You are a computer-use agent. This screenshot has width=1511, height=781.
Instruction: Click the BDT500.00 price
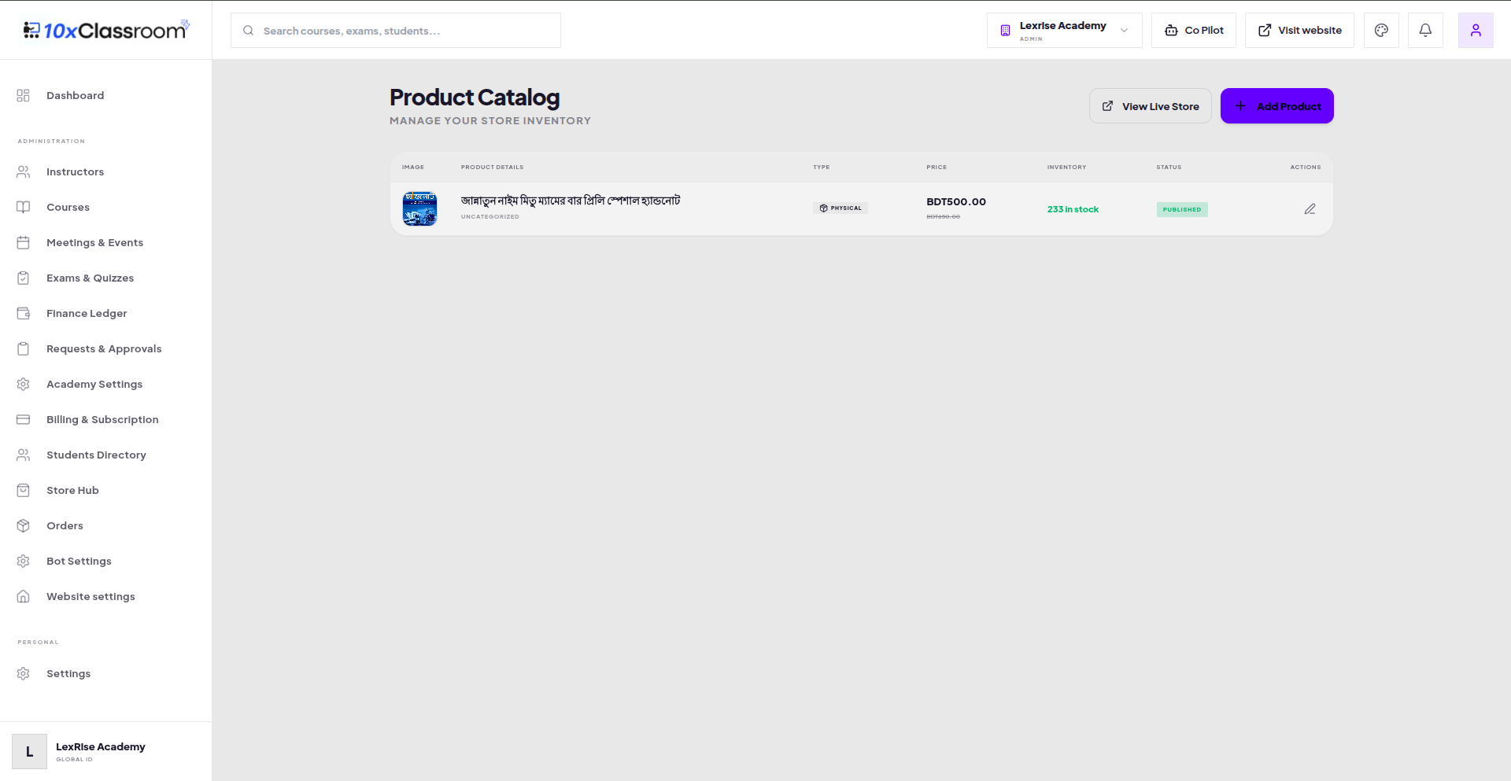click(956, 201)
